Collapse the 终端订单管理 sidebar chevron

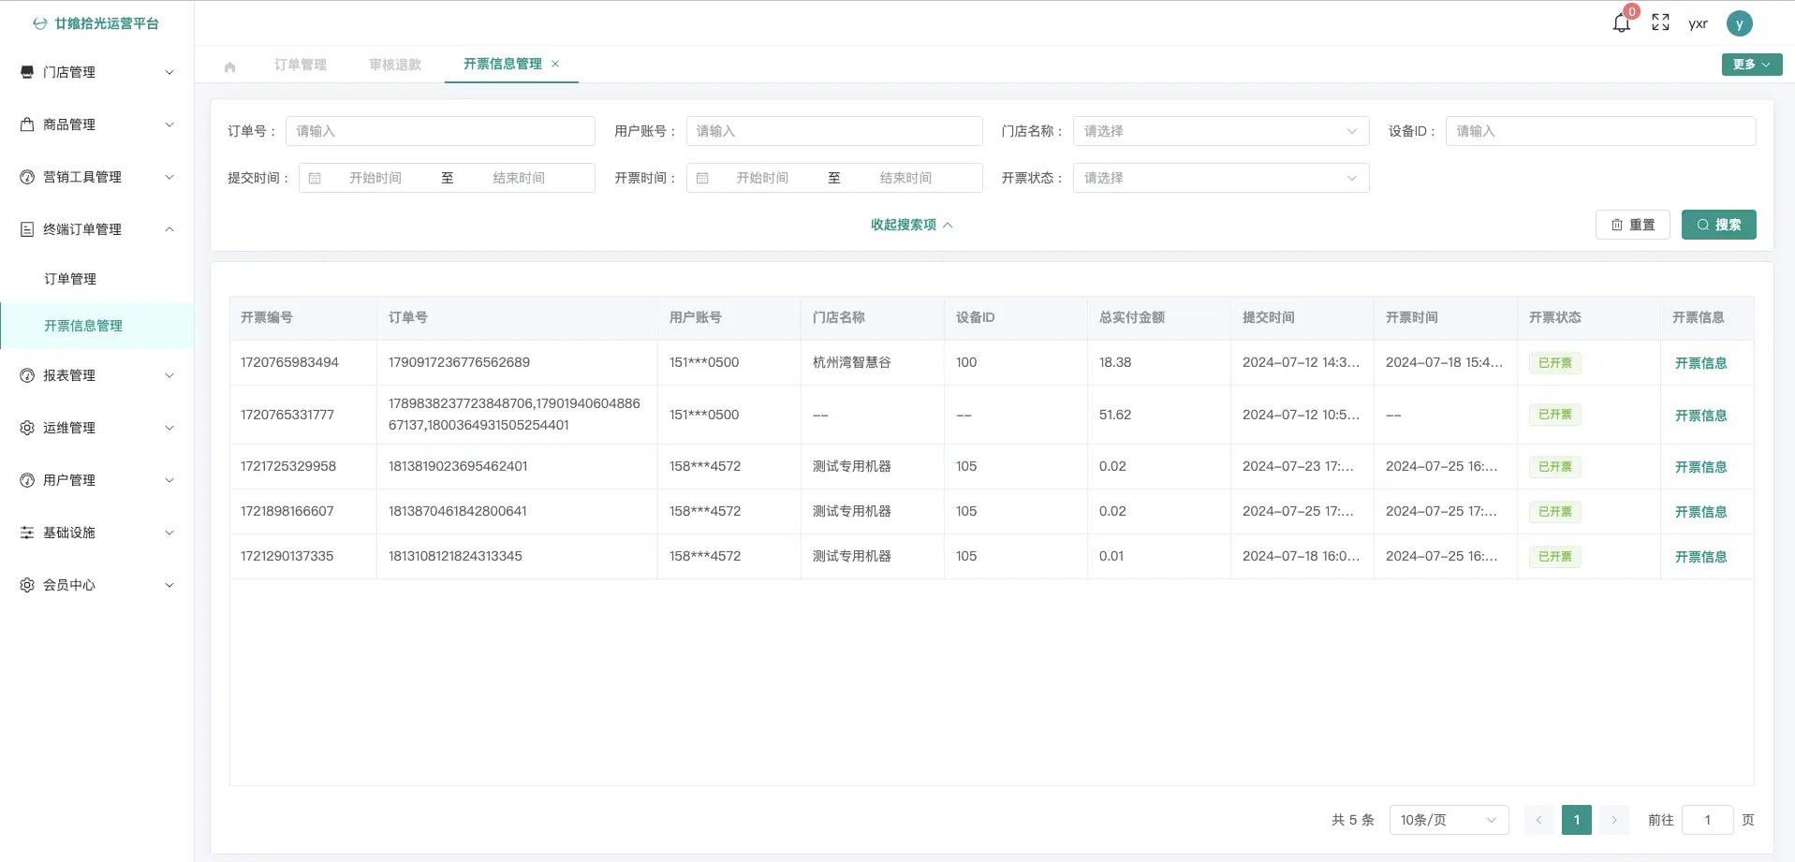pos(169,229)
